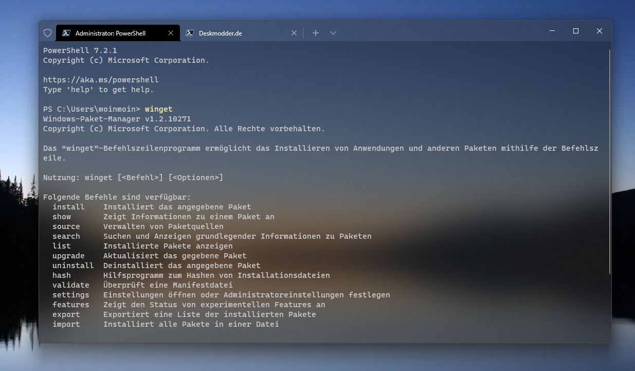This screenshot has height=371, width=635.
Task: Maximize the Terminal window
Action: pyautogui.click(x=576, y=31)
